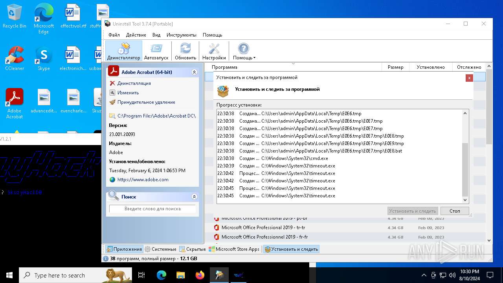The image size is (503, 283).
Task: Open CCleaner desktop shortcut
Action: [x=15, y=59]
